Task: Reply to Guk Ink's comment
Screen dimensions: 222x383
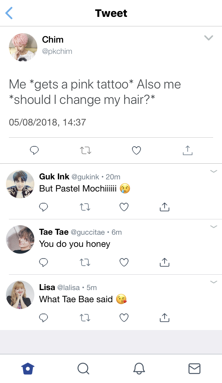Action: coord(44,207)
